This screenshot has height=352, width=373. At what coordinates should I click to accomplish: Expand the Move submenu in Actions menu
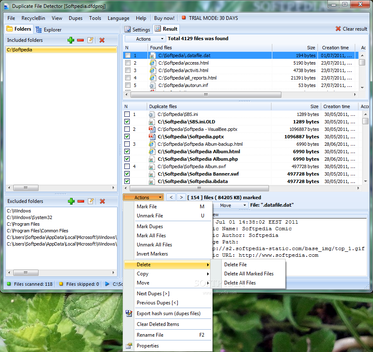point(168,283)
